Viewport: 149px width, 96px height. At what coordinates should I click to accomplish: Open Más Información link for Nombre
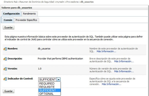(106, 51)
